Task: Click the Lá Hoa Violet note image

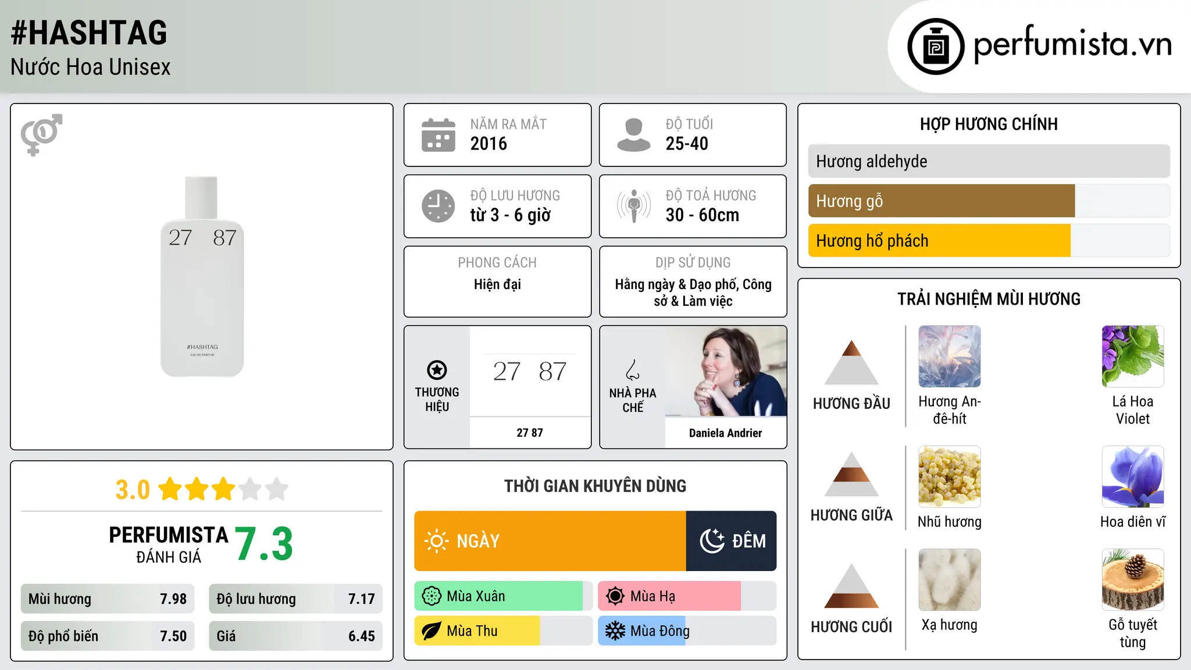Action: pyautogui.click(x=1133, y=357)
